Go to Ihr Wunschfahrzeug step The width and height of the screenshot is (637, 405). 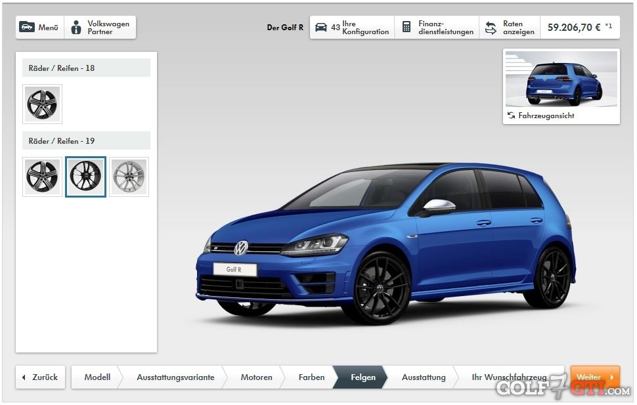pos(509,377)
